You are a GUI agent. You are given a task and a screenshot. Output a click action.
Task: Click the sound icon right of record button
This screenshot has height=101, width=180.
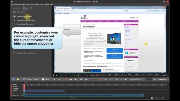[106, 79]
